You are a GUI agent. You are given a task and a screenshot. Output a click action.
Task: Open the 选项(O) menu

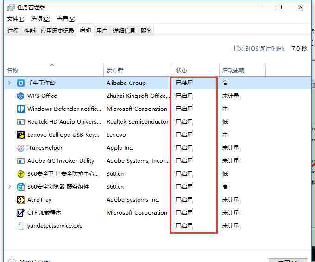[x=40, y=19]
